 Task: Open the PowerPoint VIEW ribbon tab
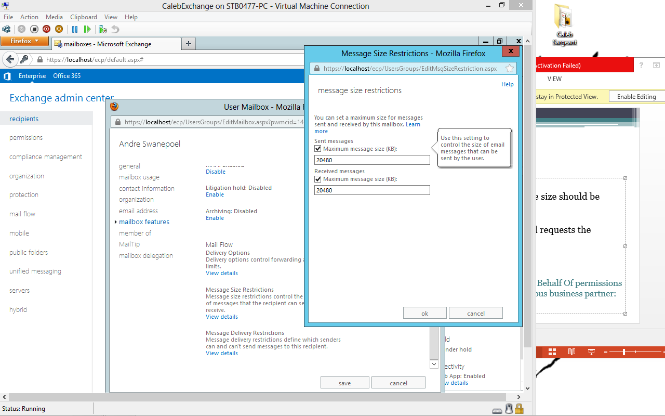tap(554, 79)
